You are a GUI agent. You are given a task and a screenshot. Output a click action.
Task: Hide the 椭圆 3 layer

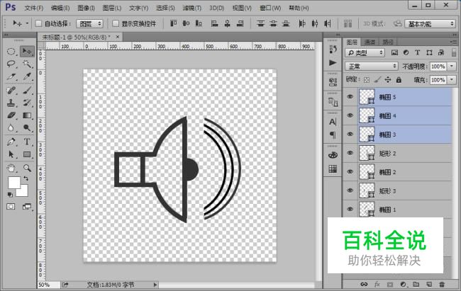point(350,135)
